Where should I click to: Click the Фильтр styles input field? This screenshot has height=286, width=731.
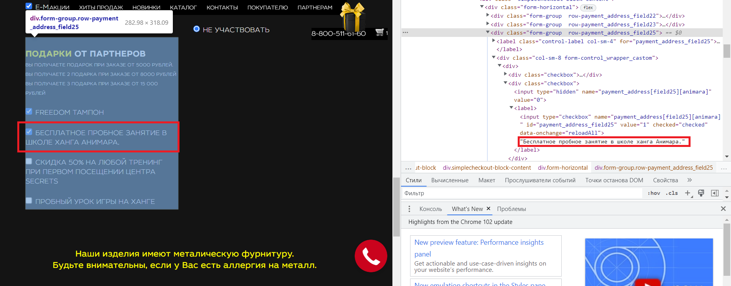coord(522,193)
